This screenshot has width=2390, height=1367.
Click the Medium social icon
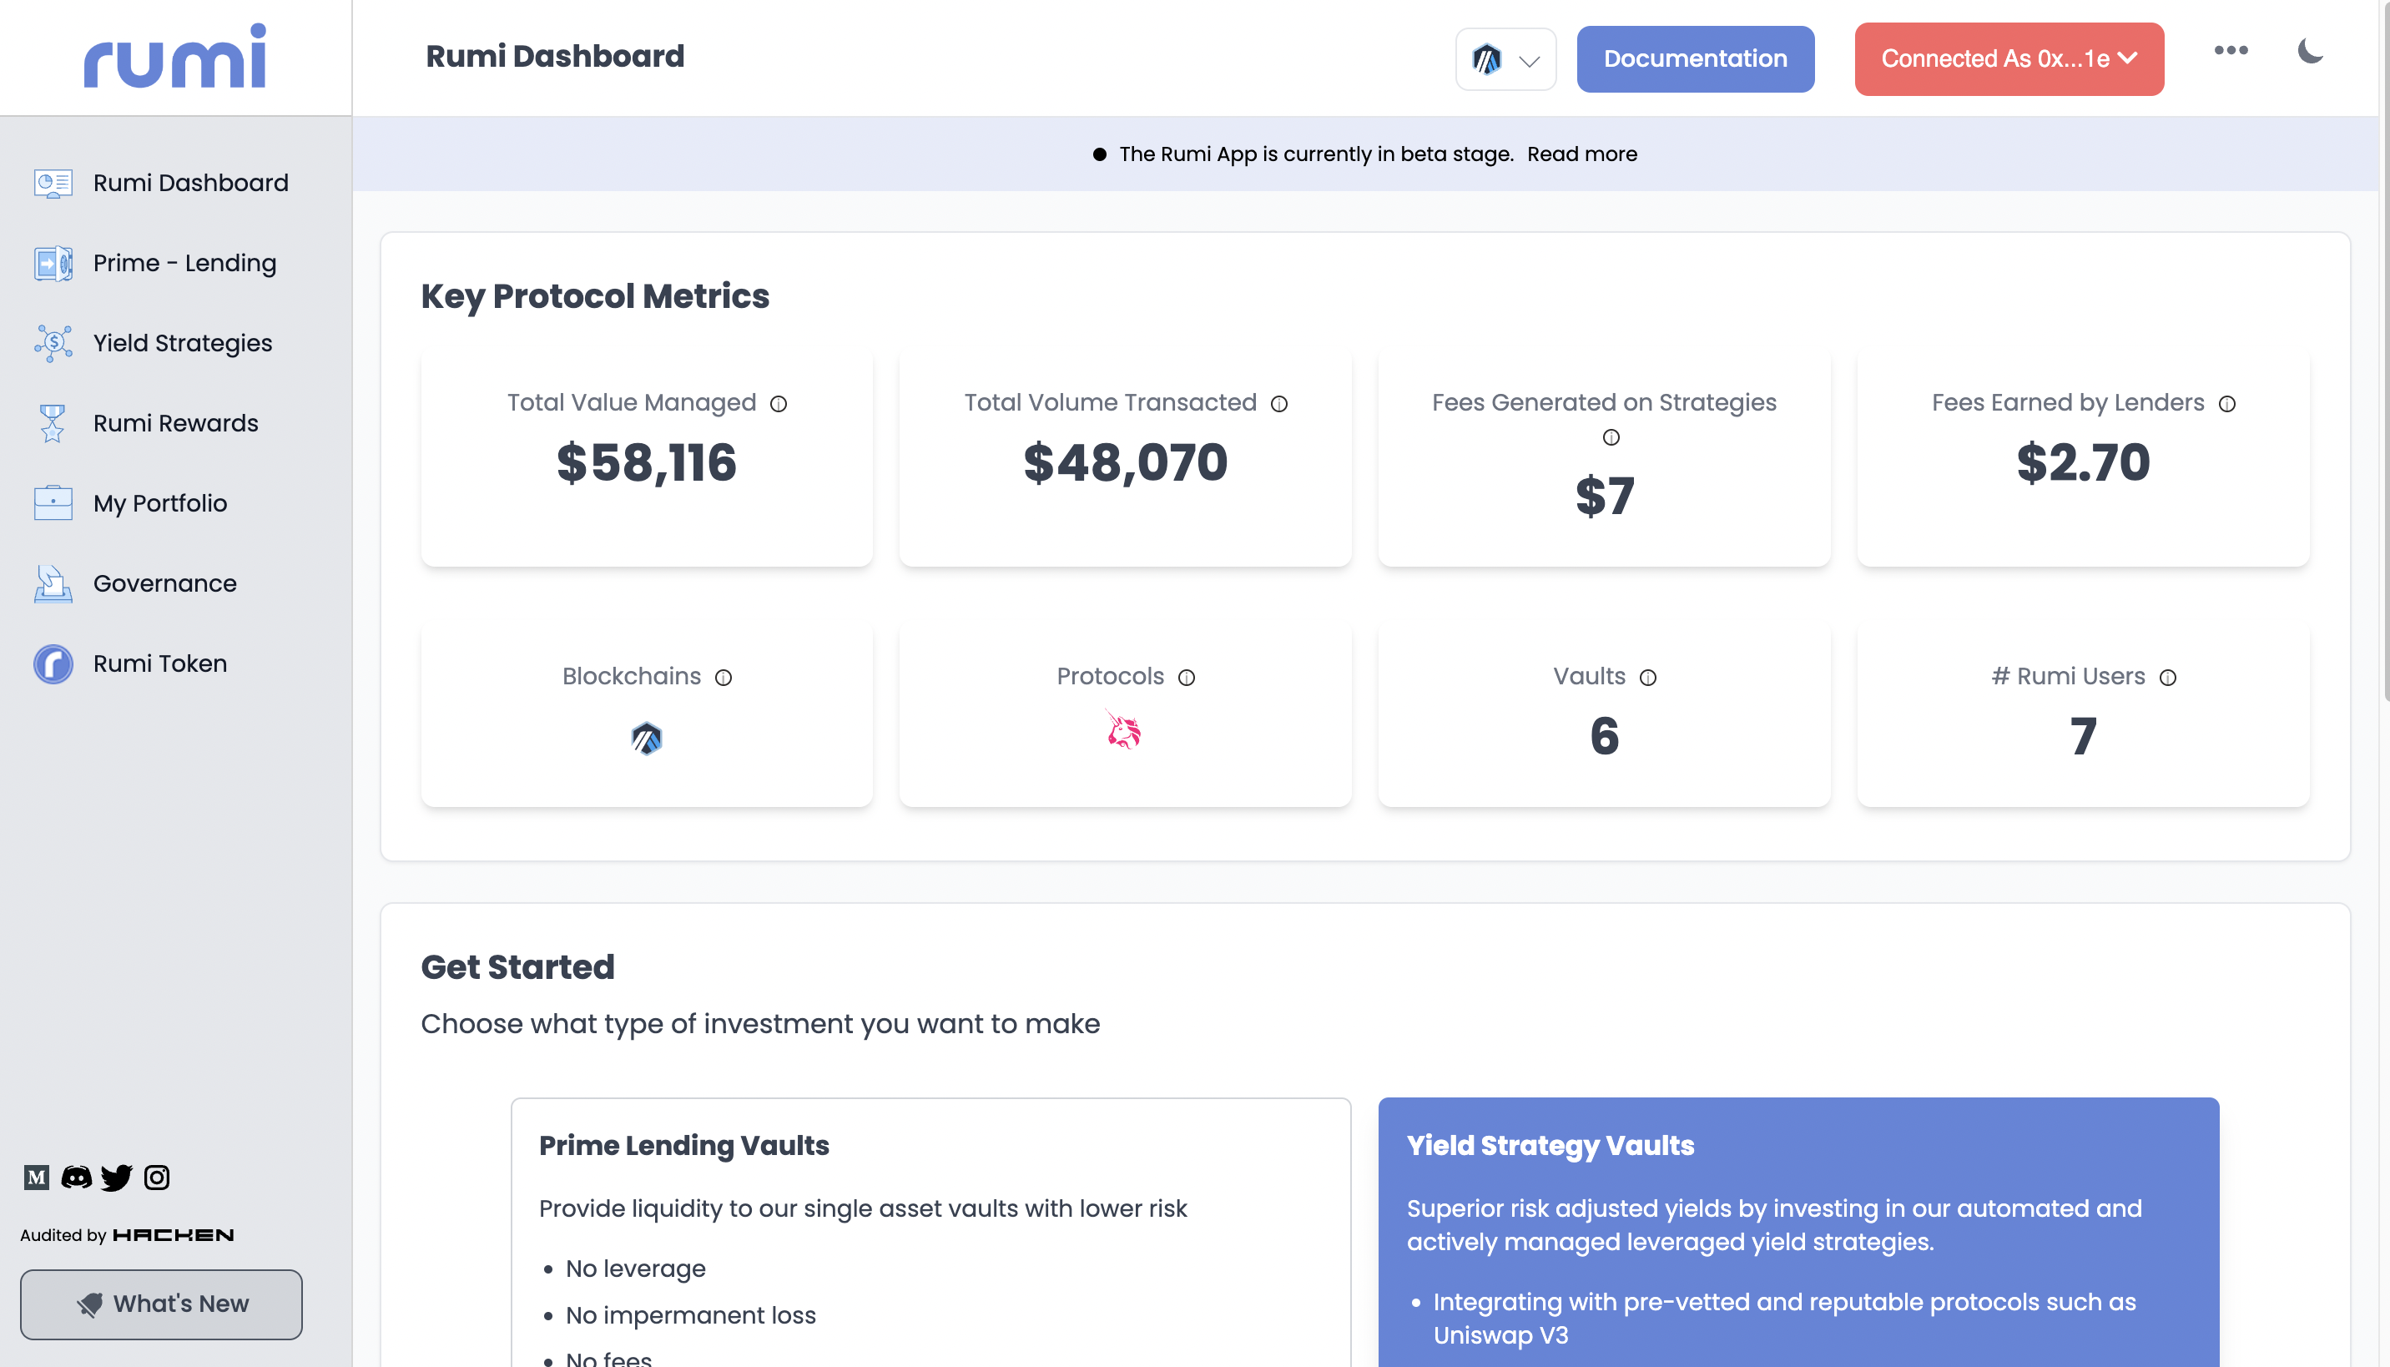37,1178
